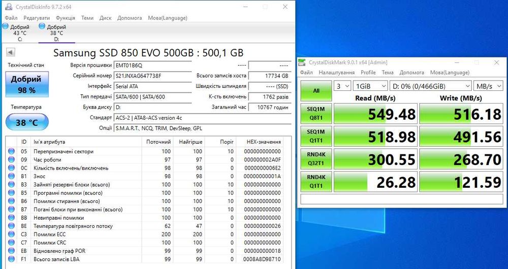Click status icon of attribute BB row

(11, 218)
